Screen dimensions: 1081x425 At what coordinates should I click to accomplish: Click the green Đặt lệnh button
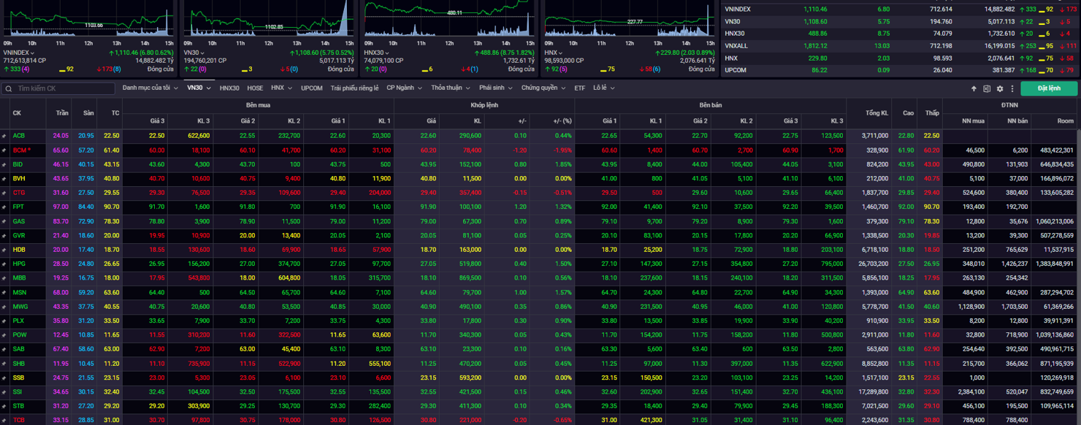click(x=1050, y=88)
